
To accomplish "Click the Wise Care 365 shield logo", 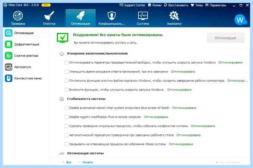I will coord(5,5).
